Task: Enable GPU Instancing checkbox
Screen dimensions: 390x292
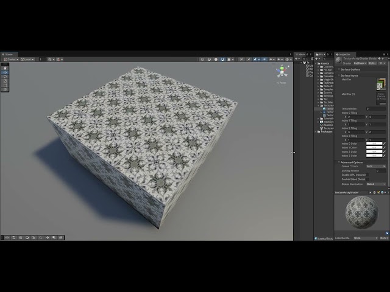Action: [x=367, y=175]
